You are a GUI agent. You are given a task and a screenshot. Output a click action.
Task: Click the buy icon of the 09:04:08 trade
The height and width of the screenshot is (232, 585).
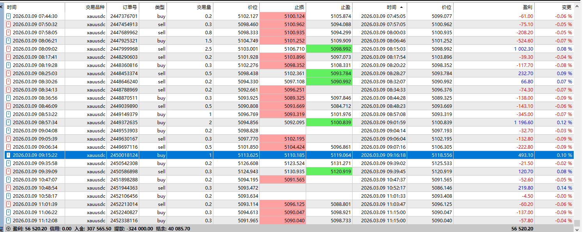9,130
